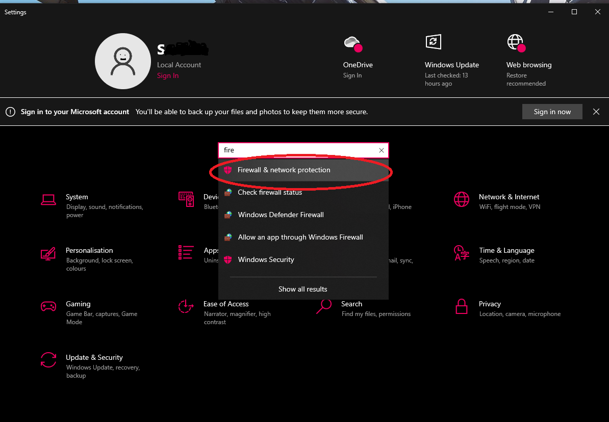Screen dimensions: 609x422
Task: Click the Sign in now button
Action: [x=552, y=112]
